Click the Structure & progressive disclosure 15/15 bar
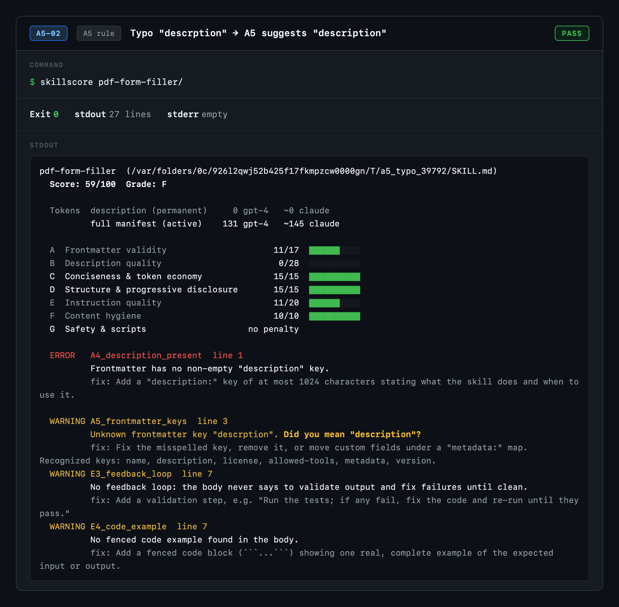This screenshot has width=619, height=607. 335,290
